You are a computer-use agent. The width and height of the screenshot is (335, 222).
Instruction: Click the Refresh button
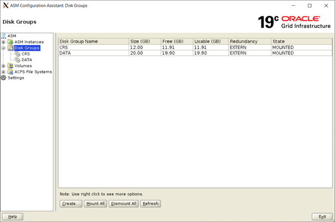[150, 204]
